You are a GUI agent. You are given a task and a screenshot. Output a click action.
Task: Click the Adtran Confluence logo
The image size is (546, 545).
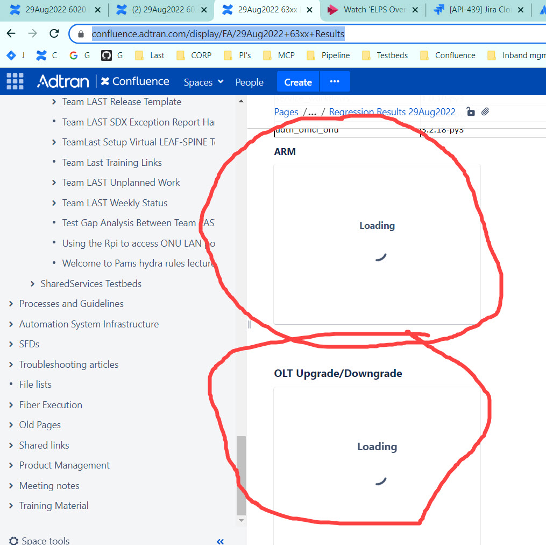coord(103,82)
